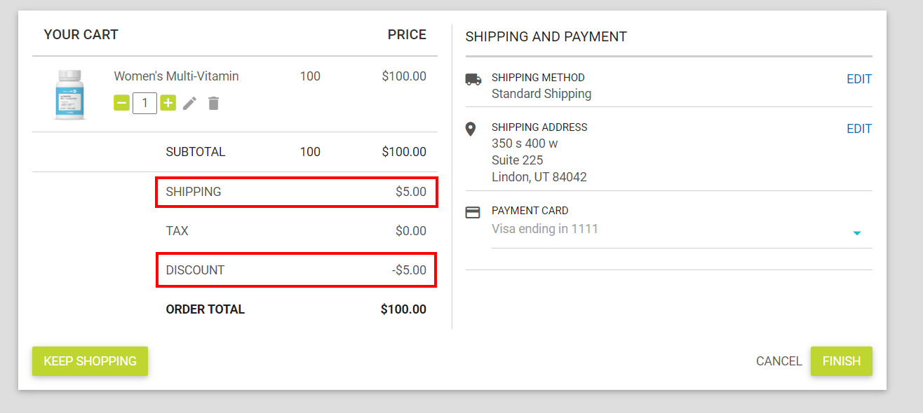The image size is (923, 413).
Task: Remove item using the trash can icon
Action: (x=214, y=104)
